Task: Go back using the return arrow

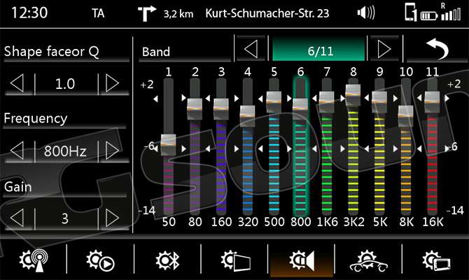Action: coord(437,49)
